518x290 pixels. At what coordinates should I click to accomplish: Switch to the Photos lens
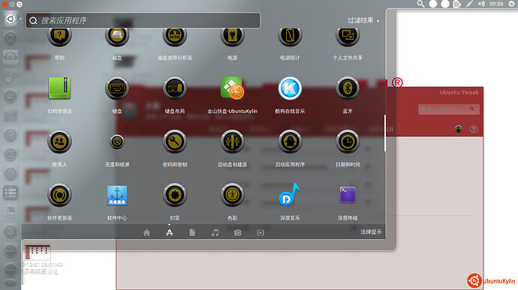(237, 232)
